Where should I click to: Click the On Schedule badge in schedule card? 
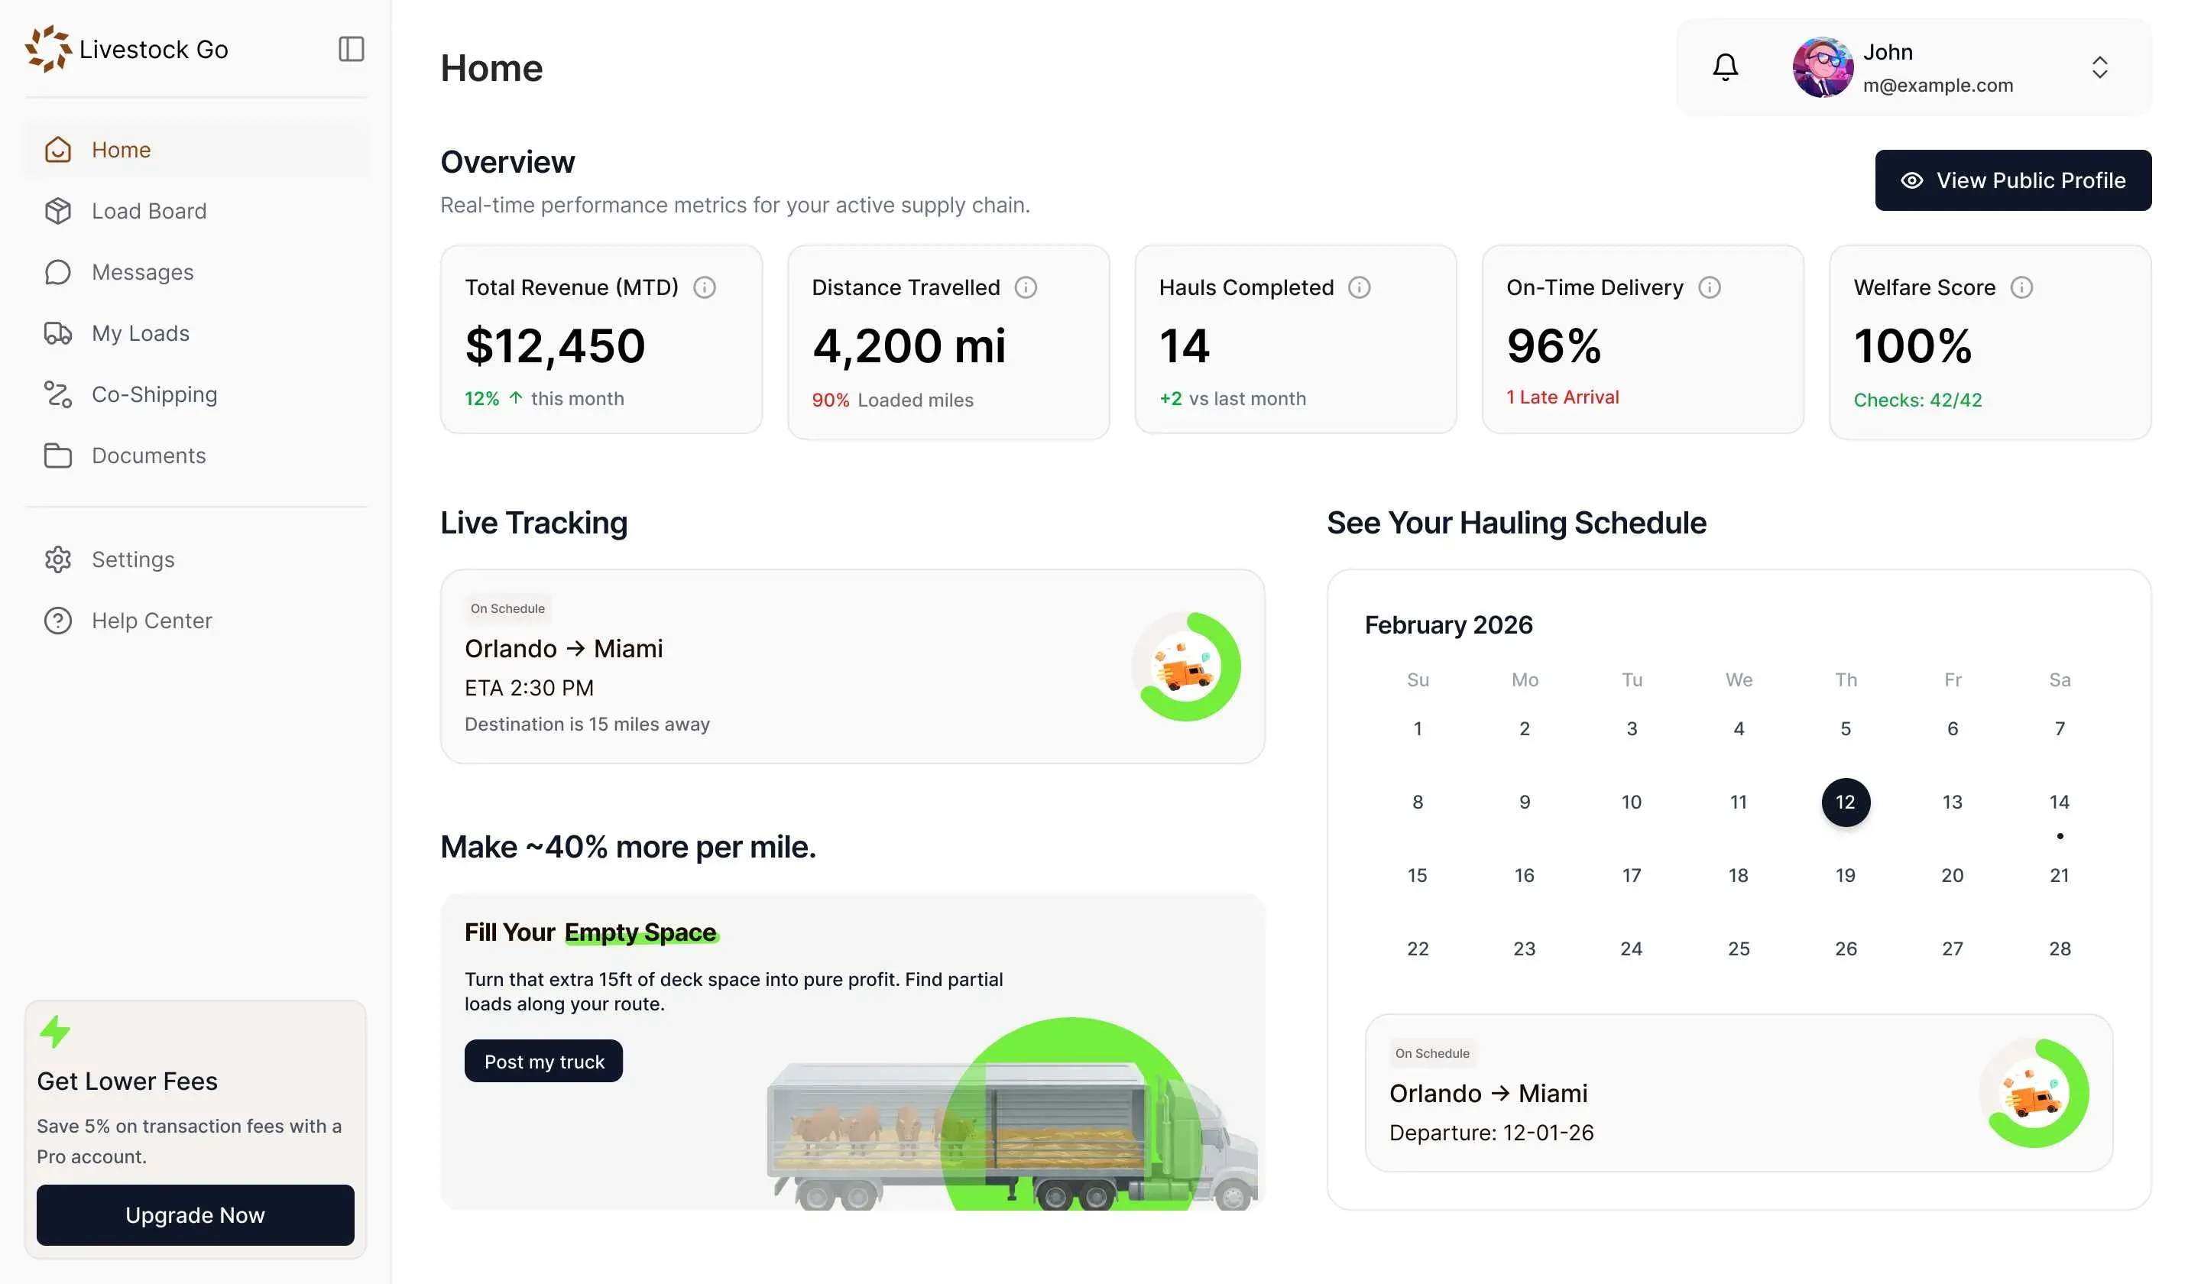click(1431, 1052)
